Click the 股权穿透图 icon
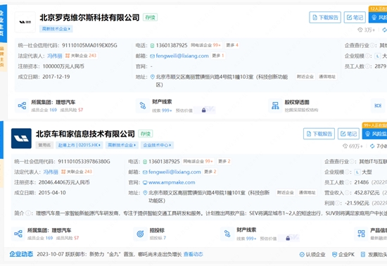387x266 pixels. [275, 106]
